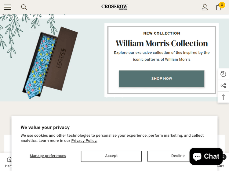Open the Shopify Chat widget
The height and width of the screenshot is (171, 229).
click(x=206, y=156)
